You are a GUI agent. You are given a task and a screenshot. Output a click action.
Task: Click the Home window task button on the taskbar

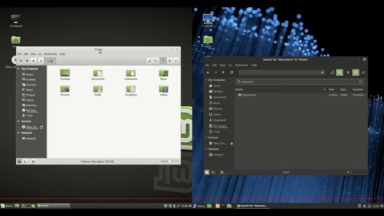[x=53, y=206]
